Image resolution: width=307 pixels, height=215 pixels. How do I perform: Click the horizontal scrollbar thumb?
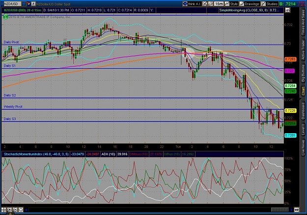[280, 210]
